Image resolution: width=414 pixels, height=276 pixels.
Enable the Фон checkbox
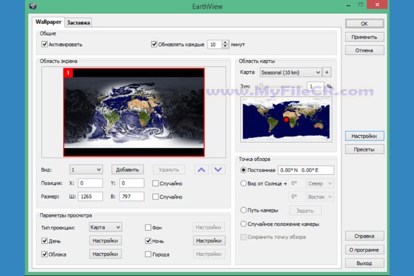pyautogui.click(x=148, y=227)
